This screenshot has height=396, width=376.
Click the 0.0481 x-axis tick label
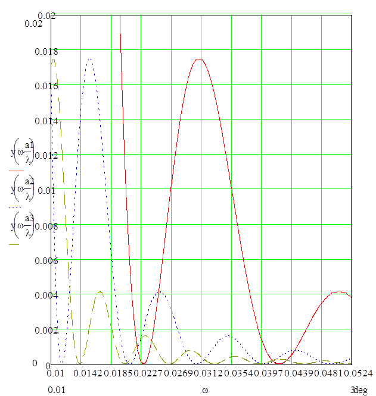329,373
